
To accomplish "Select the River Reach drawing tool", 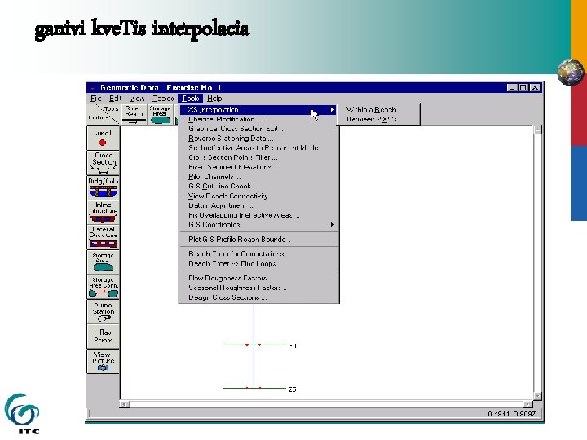I will tap(134, 114).
